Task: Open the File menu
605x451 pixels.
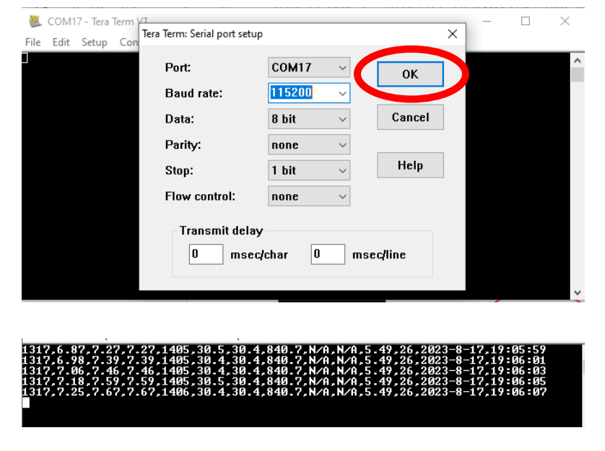Action: 33,42
